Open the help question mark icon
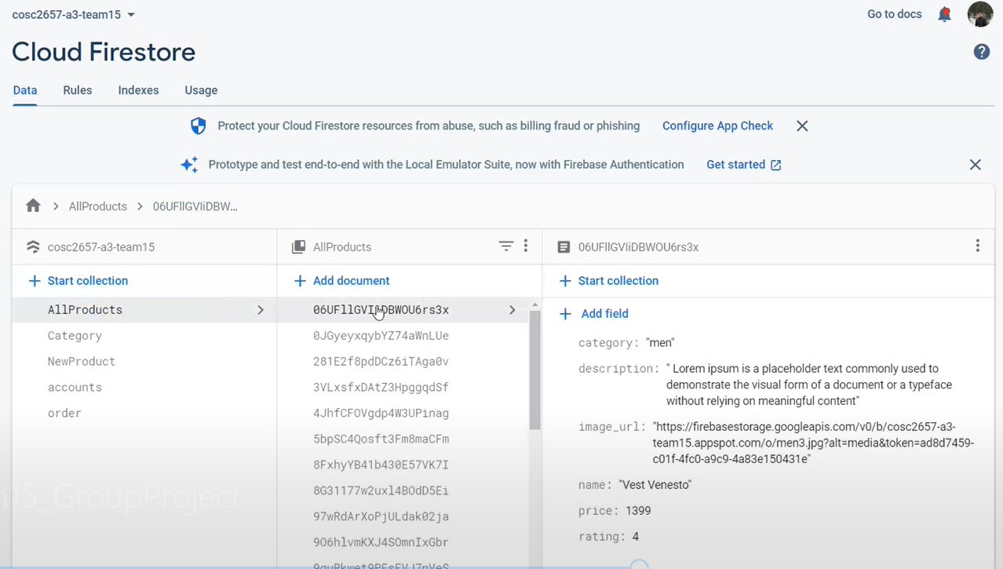Screen dimensions: 1003x569 (981, 52)
